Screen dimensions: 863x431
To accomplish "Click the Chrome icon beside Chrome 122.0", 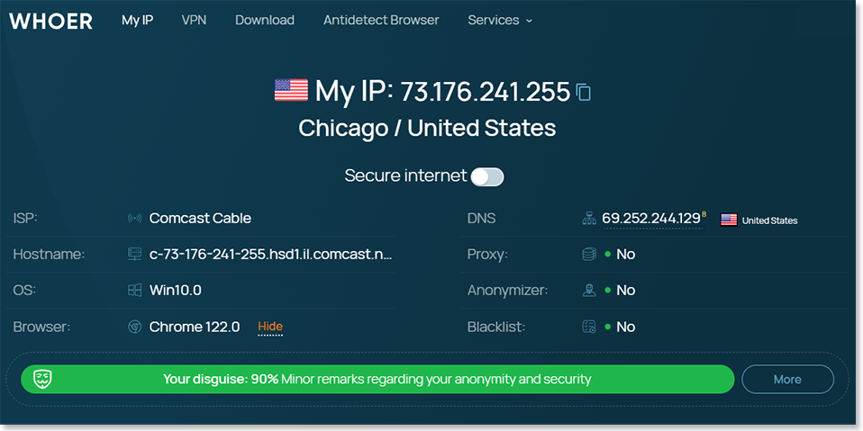I will point(134,327).
